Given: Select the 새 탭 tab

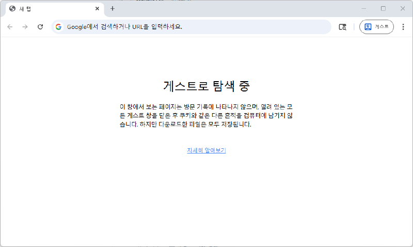Looking at the screenshot, I should click(55, 9).
